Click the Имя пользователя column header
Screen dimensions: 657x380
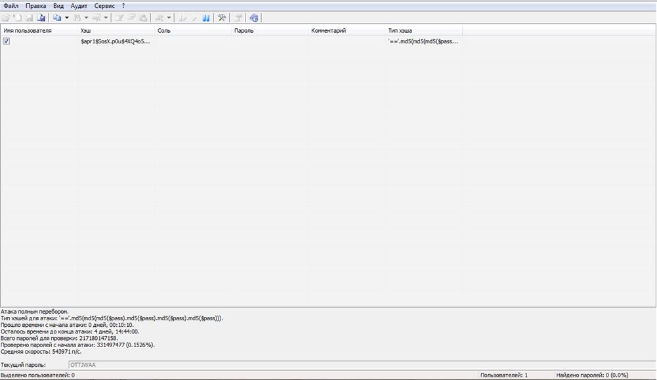tap(38, 30)
